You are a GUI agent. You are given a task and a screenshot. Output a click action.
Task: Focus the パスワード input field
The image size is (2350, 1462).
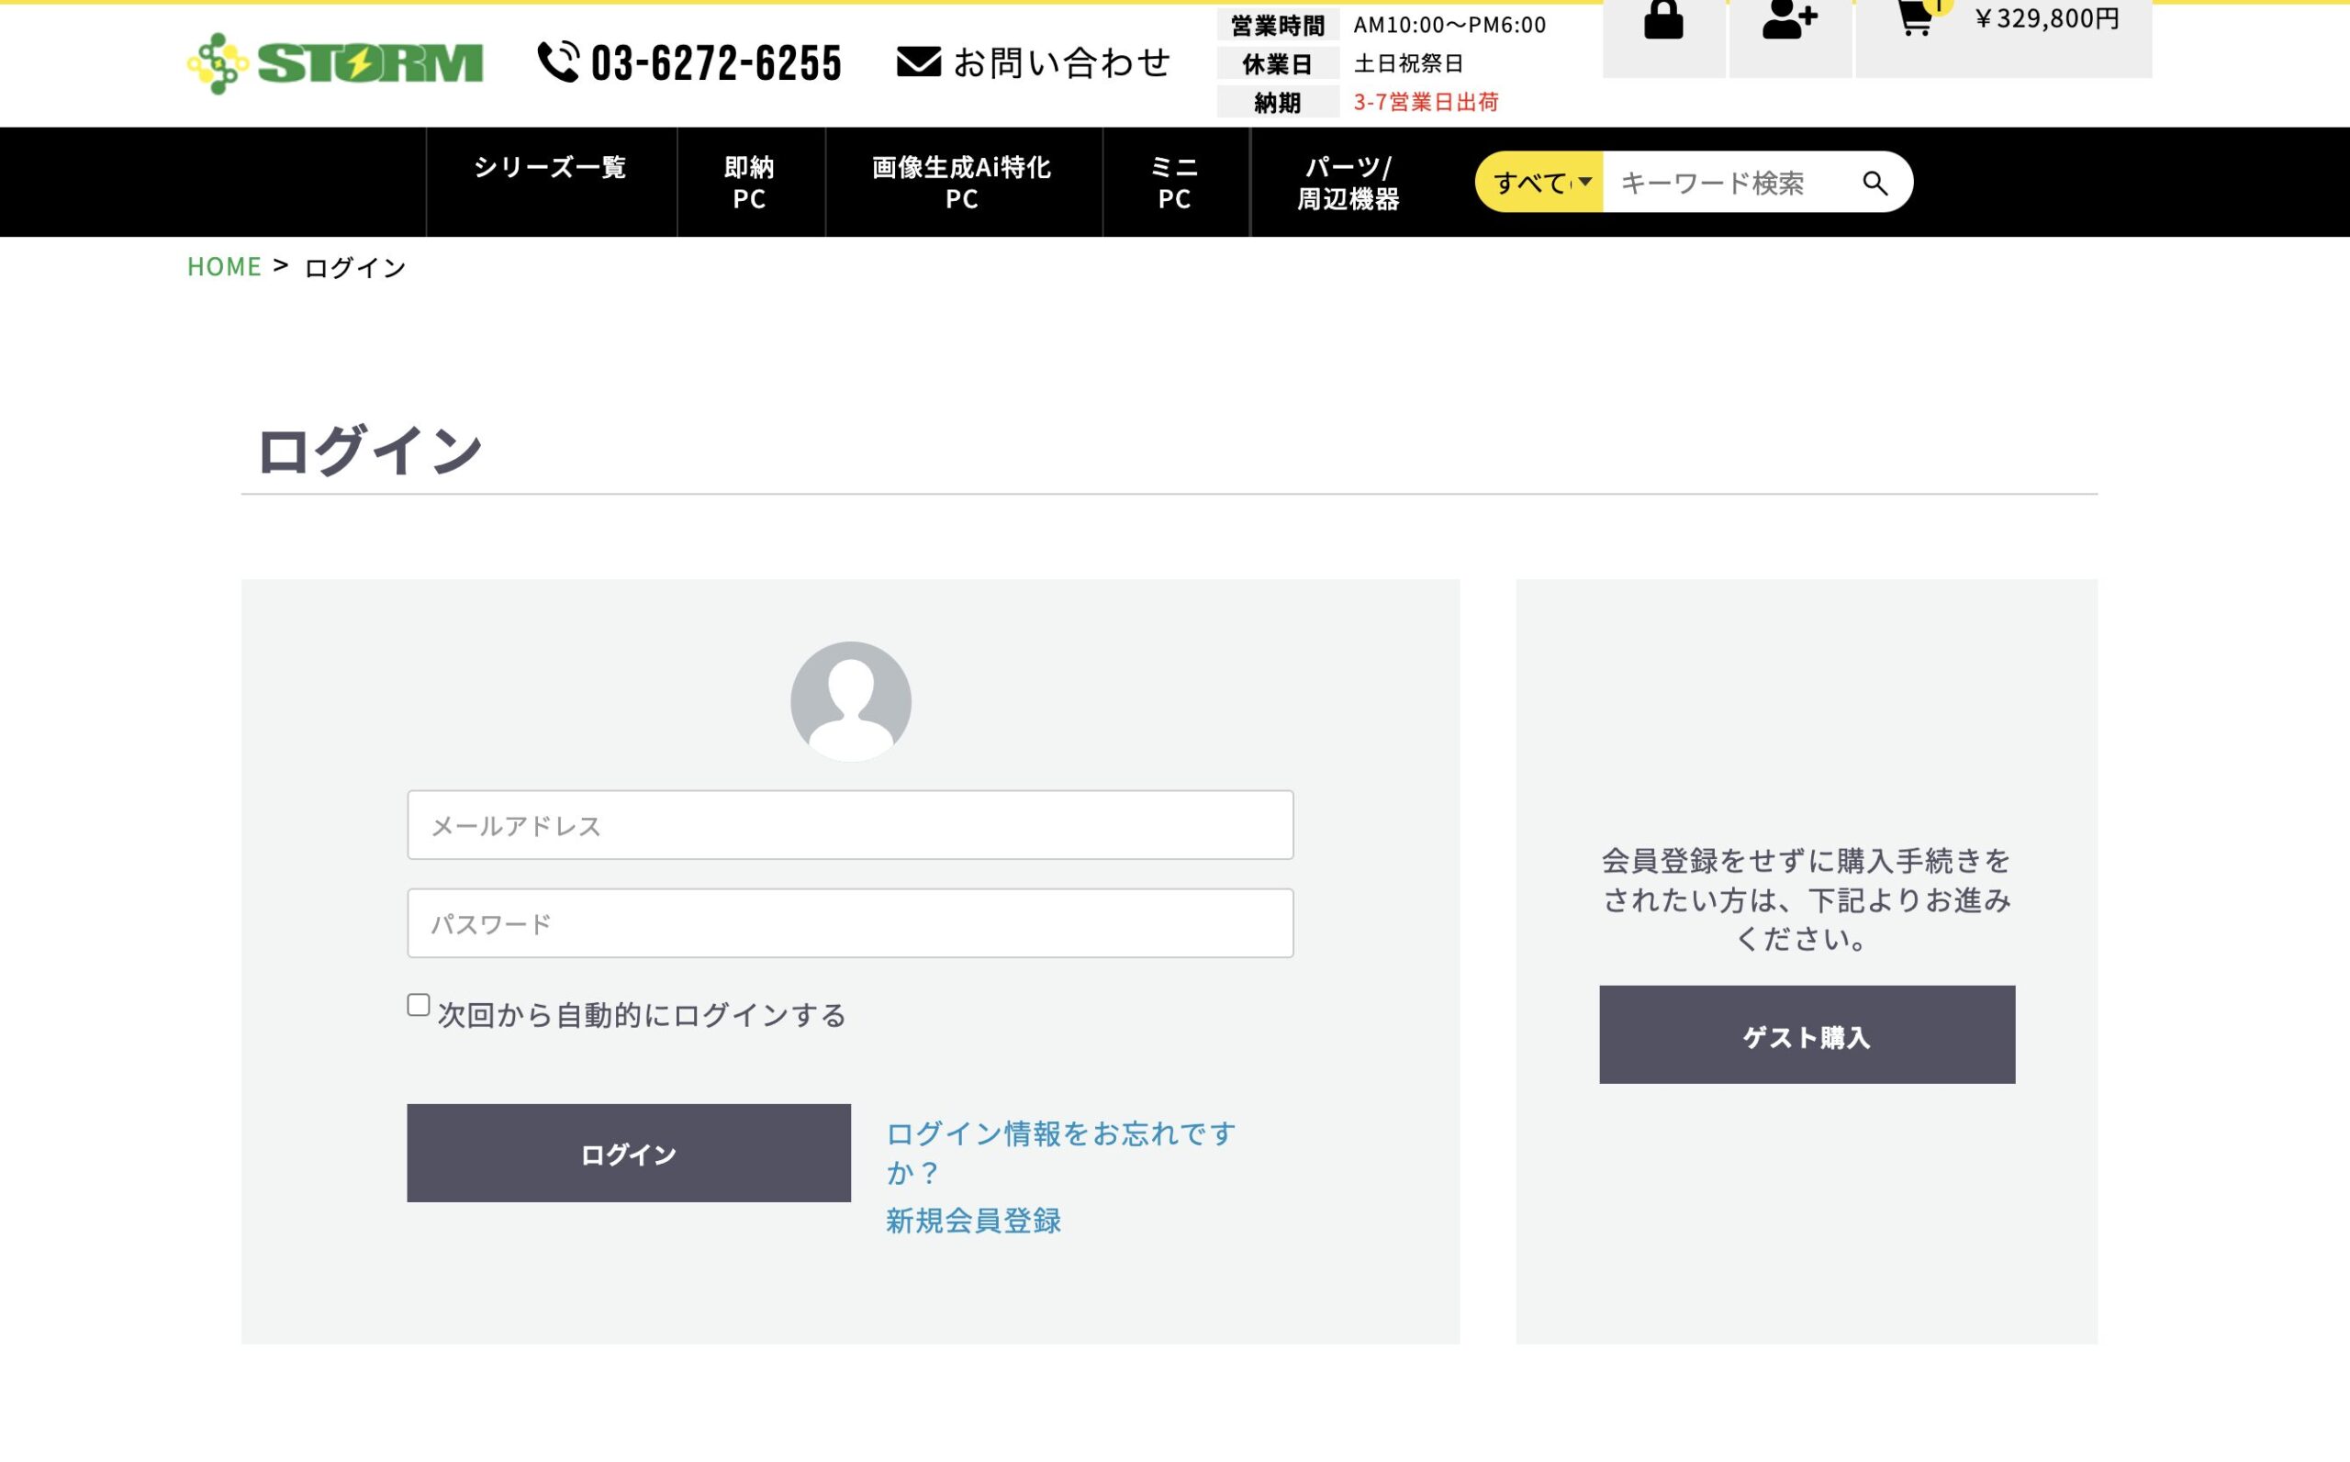(x=850, y=923)
